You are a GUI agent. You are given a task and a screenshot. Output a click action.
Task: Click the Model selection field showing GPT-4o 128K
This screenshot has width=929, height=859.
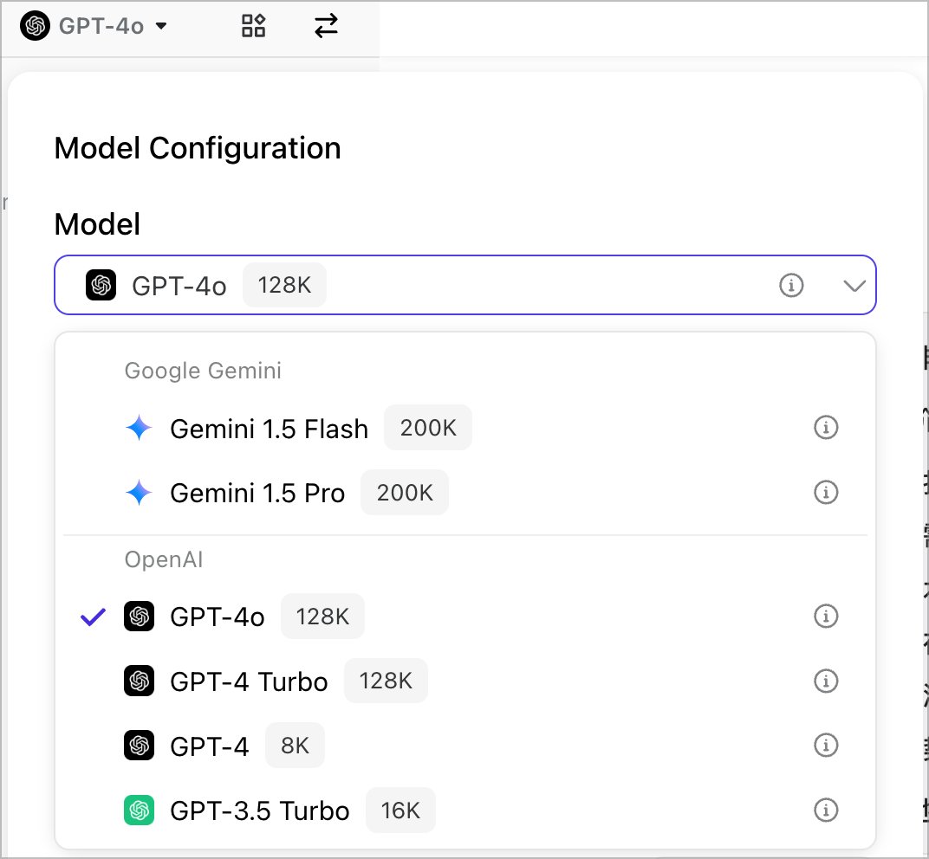(433, 285)
